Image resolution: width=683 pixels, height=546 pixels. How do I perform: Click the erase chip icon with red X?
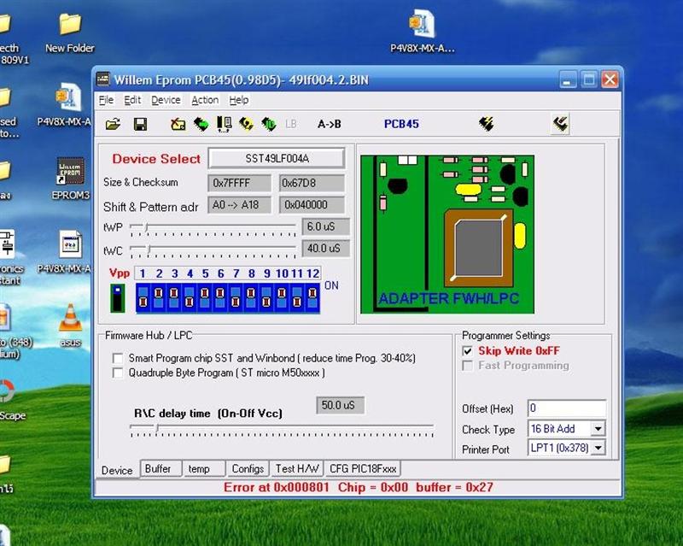pyautogui.click(x=178, y=125)
